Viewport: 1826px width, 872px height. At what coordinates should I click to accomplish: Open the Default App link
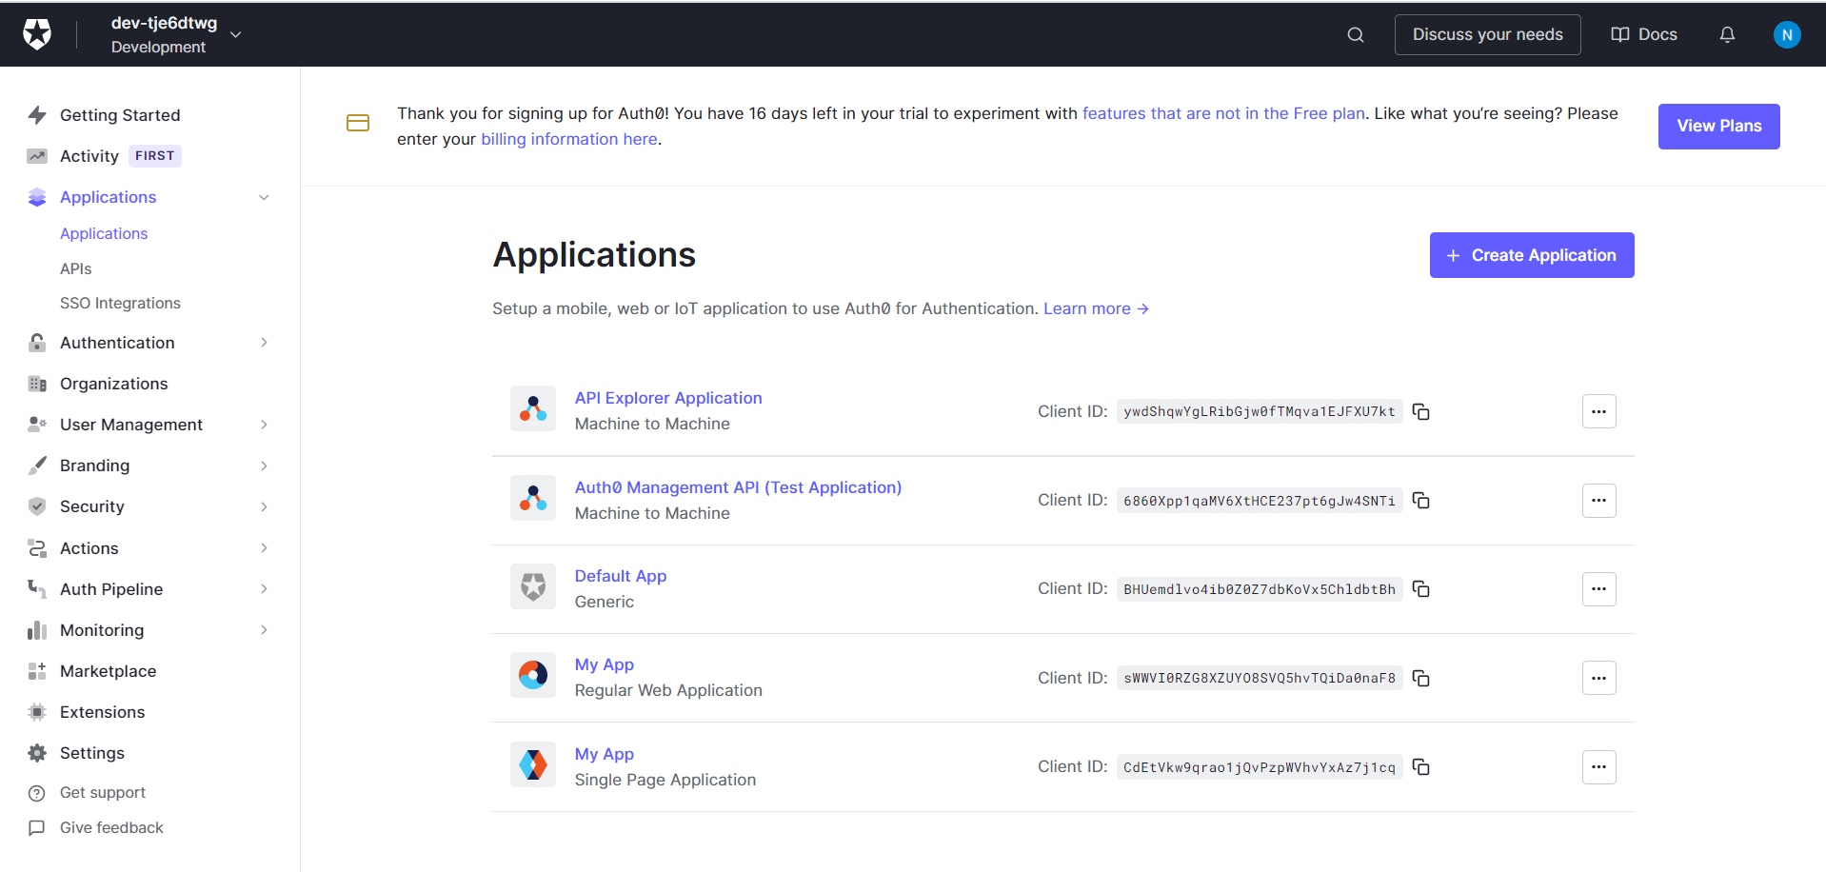pos(621,576)
